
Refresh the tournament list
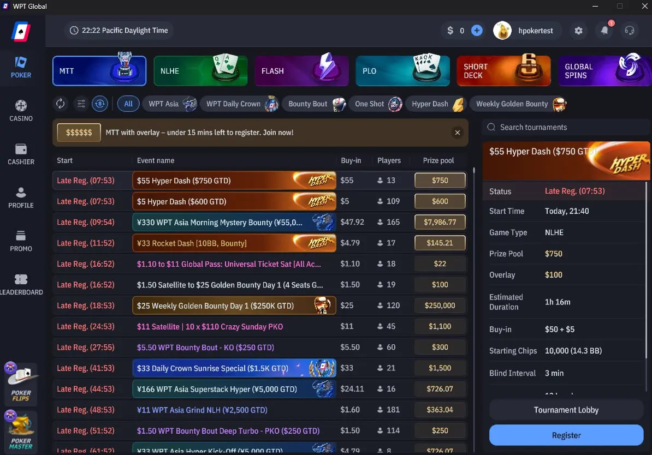tap(60, 104)
